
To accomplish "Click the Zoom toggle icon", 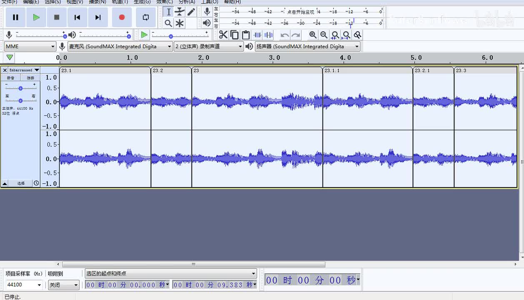I will 357,35.
